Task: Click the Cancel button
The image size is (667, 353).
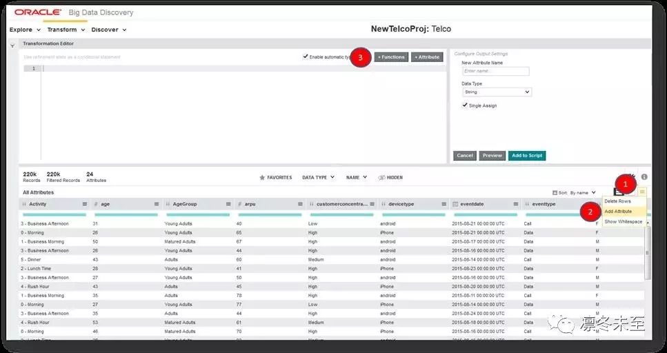Action: 464,156
